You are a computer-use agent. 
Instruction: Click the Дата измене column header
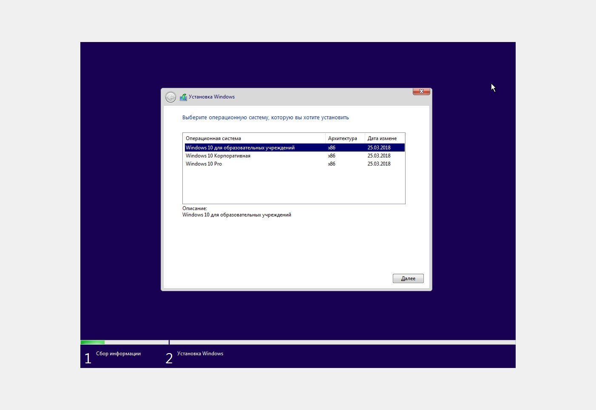(x=385, y=138)
